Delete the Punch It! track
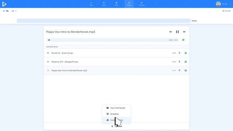 coord(179,53)
